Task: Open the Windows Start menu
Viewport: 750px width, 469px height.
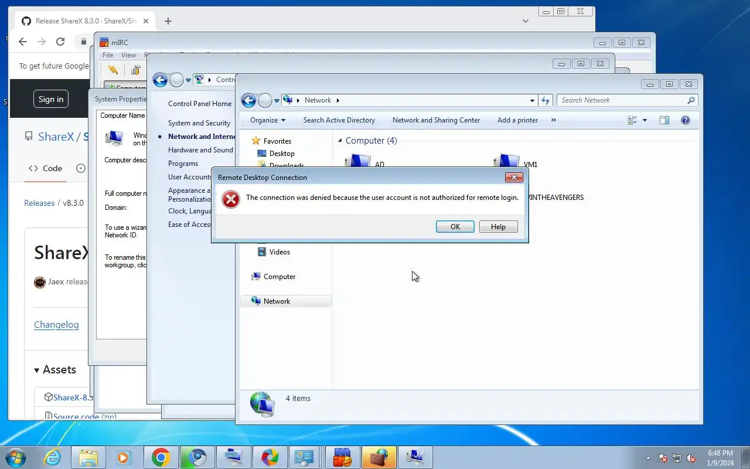Action: pyautogui.click(x=15, y=457)
